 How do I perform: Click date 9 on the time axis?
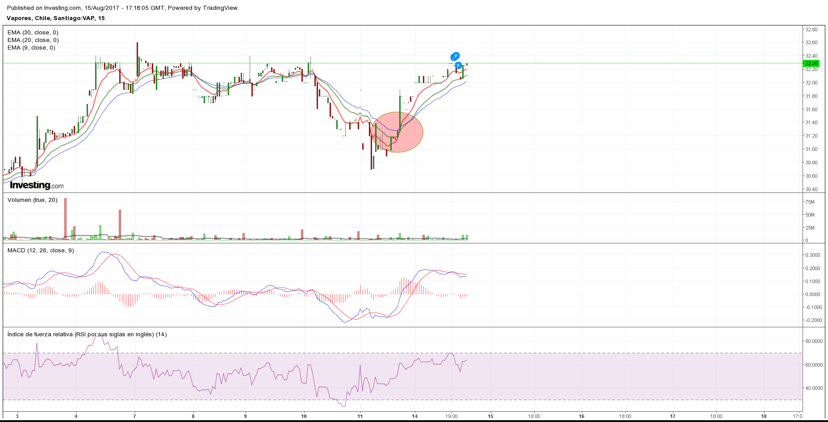pyautogui.click(x=246, y=416)
